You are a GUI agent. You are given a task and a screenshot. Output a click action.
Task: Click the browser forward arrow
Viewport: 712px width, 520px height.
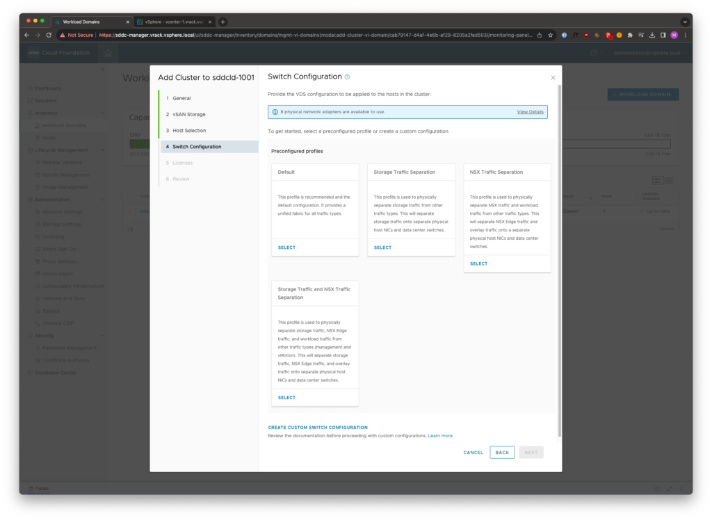[x=38, y=35]
